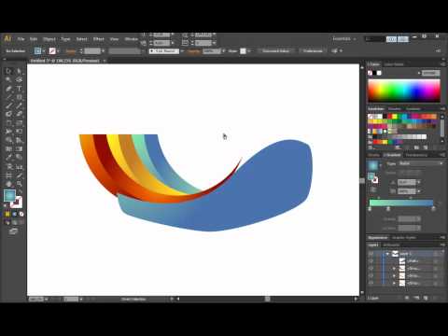Open the Color panel options menu

pyautogui.click(x=442, y=64)
